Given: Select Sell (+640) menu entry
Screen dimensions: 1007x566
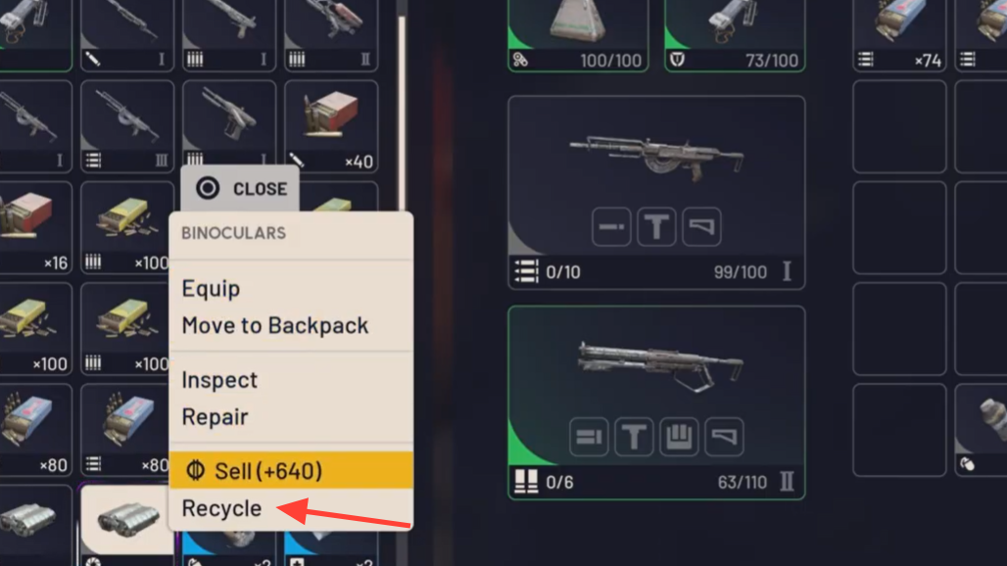Looking at the screenshot, I should tap(291, 470).
